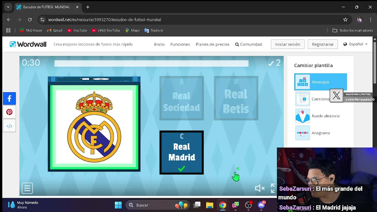Share on Facebook icon

pyautogui.click(x=9, y=98)
